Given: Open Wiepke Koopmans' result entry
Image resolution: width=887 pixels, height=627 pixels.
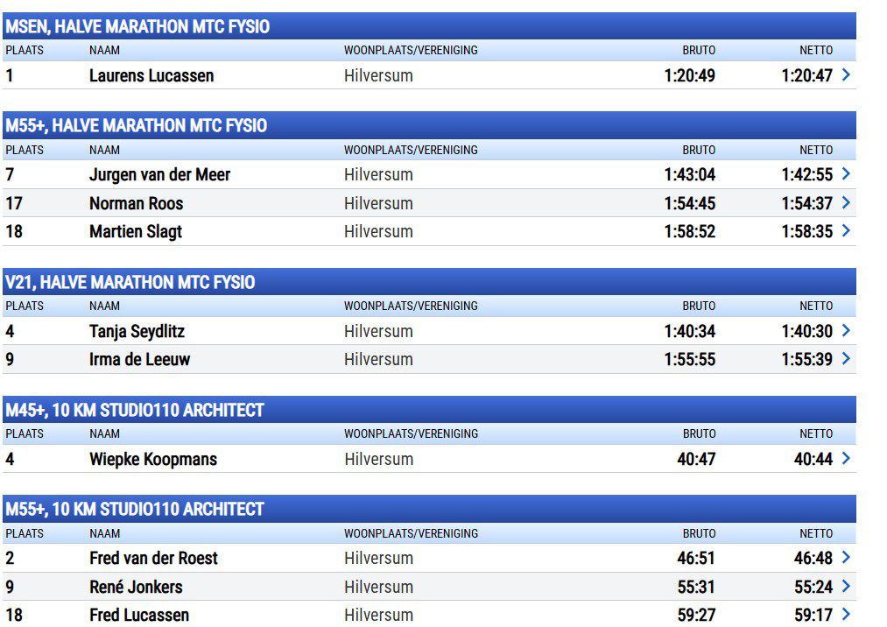Looking at the screenshot, I should (153, 459).
